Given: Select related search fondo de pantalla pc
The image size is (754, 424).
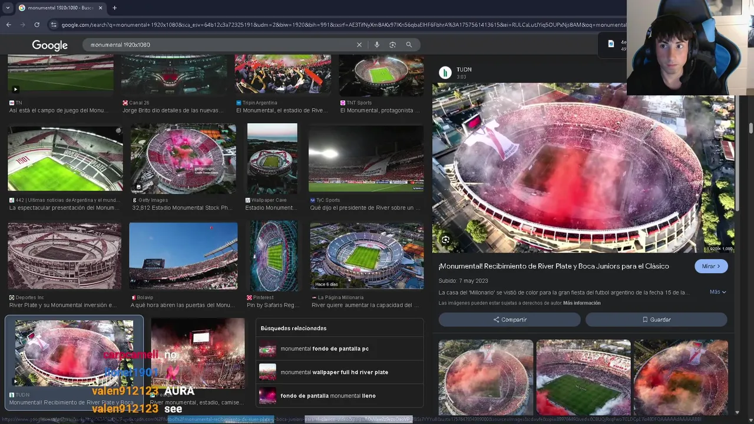Looking at the screenshot, I should click(x=340, y=349).
